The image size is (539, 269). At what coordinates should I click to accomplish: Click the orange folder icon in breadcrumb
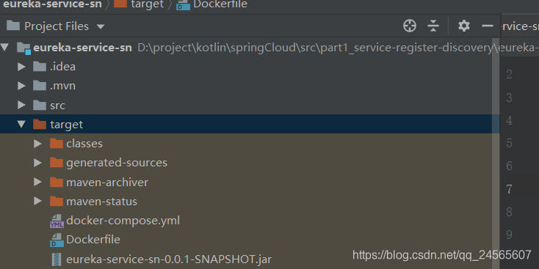120,4
